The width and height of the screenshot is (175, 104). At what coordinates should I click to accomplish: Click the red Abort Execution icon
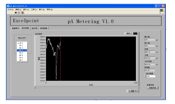coord(22,13)
